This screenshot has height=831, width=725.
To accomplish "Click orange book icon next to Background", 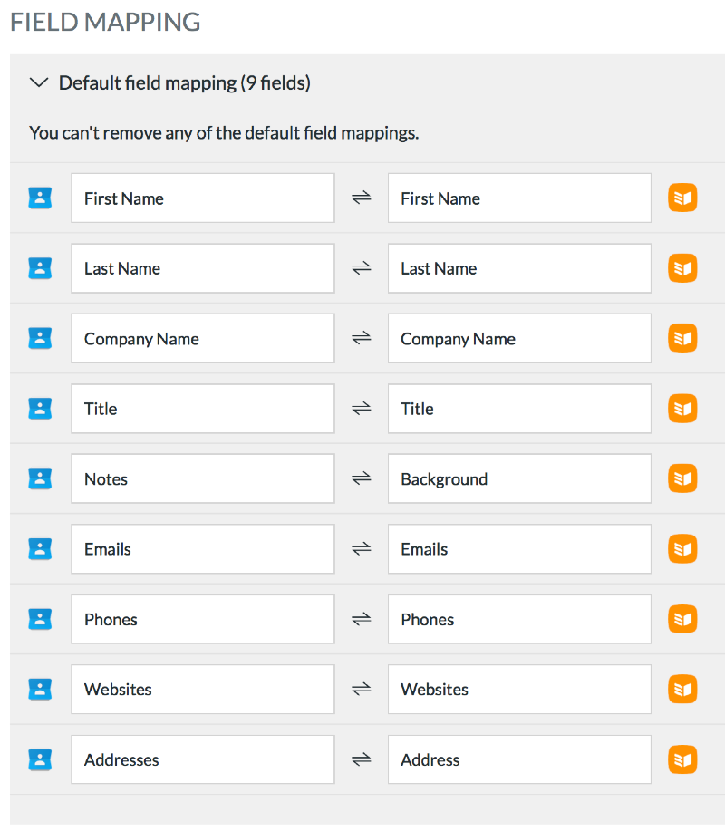I will pyautogui.click(x=682, y=478).
